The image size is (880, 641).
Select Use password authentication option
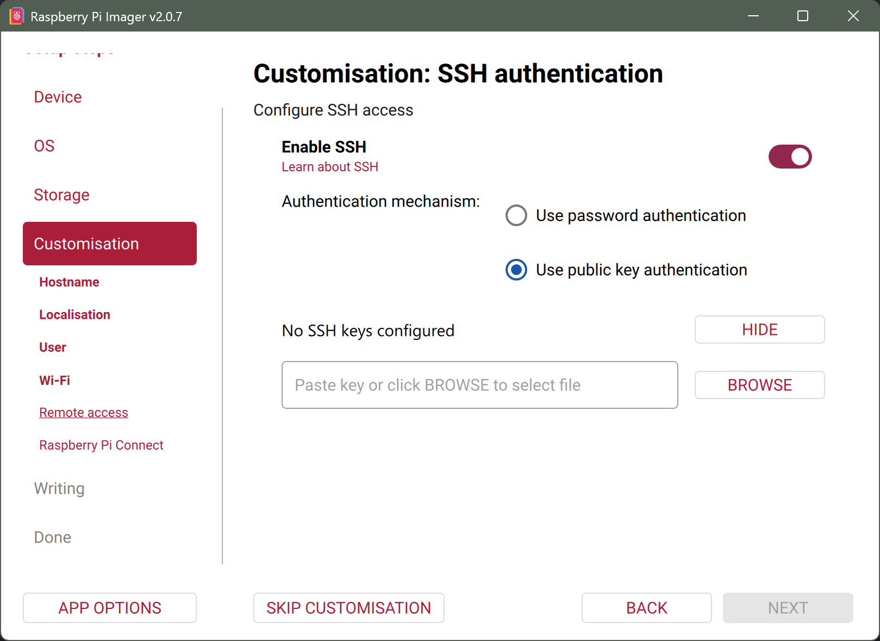pyautogui.click(x=516, y=215)
